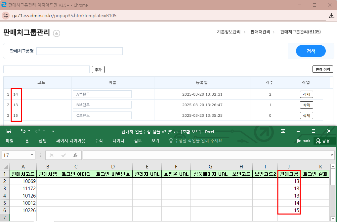Click the Excel Save icon
Image resolution: width=337 pixels, height=222 pixels.
(x=9, y=131)
